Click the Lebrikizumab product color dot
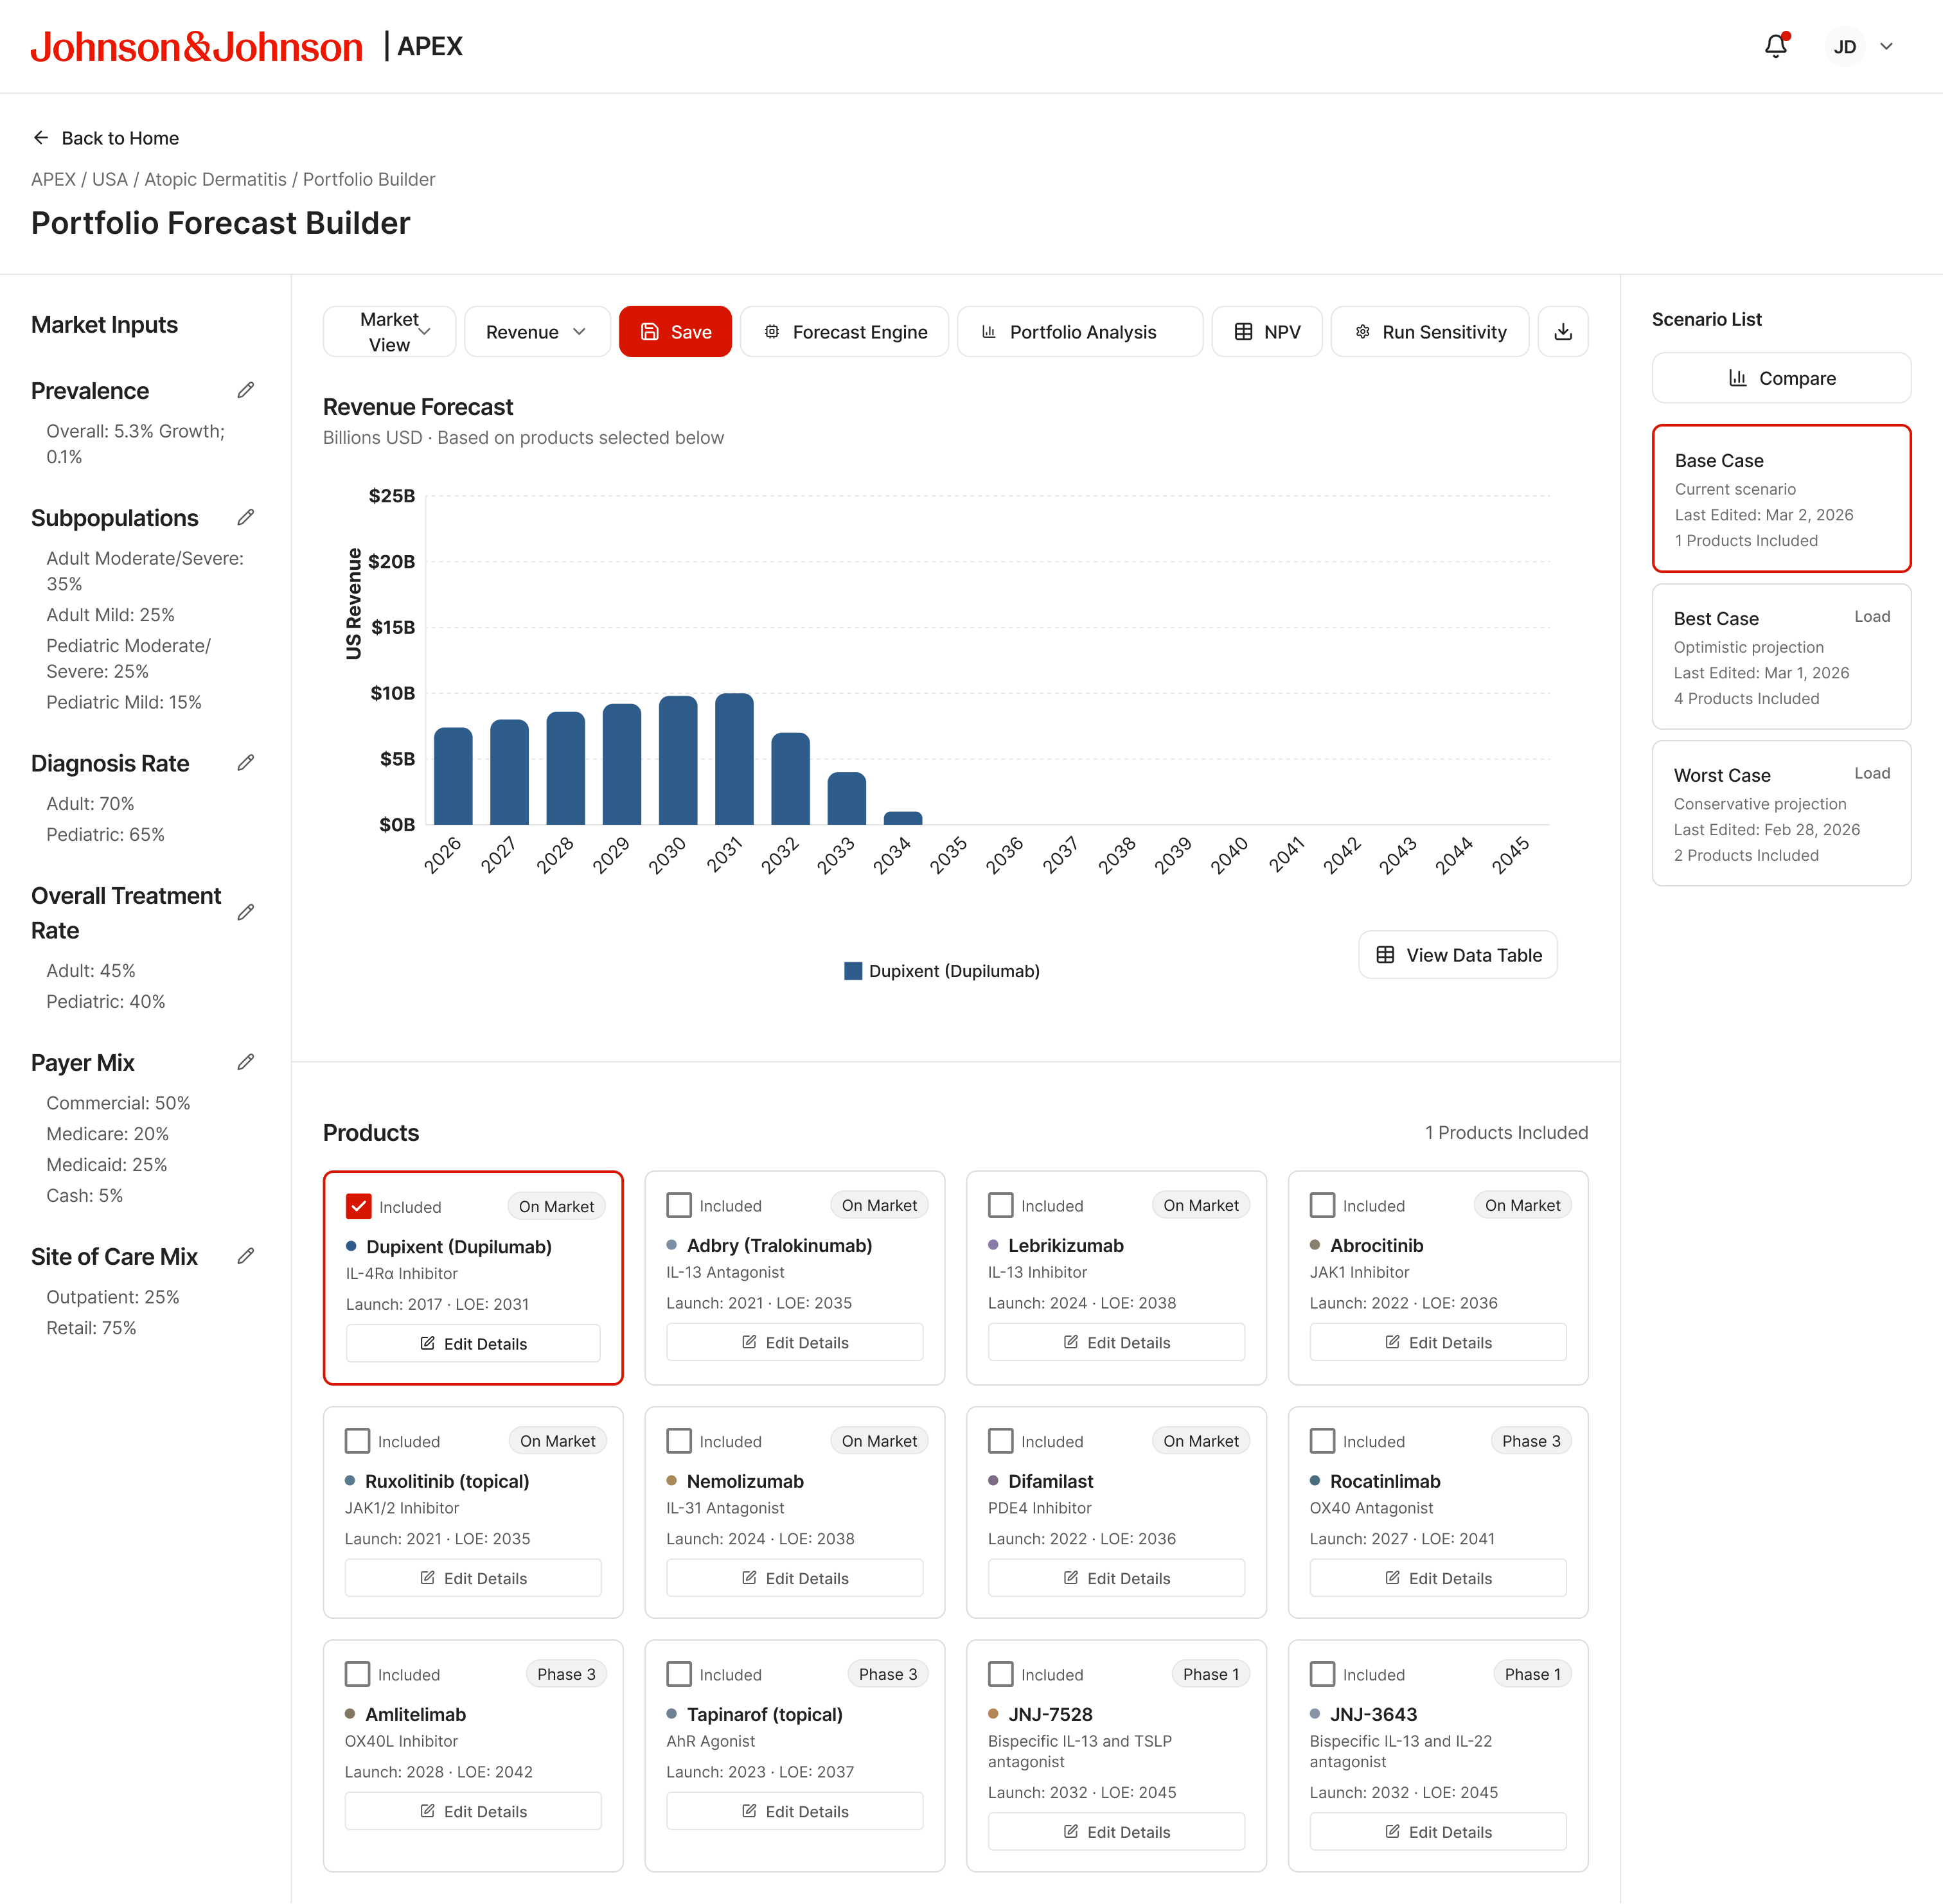 point(993,1245)
